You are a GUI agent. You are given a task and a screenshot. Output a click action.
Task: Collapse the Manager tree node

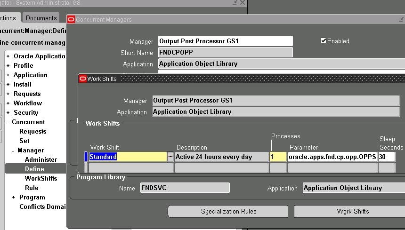13,151
